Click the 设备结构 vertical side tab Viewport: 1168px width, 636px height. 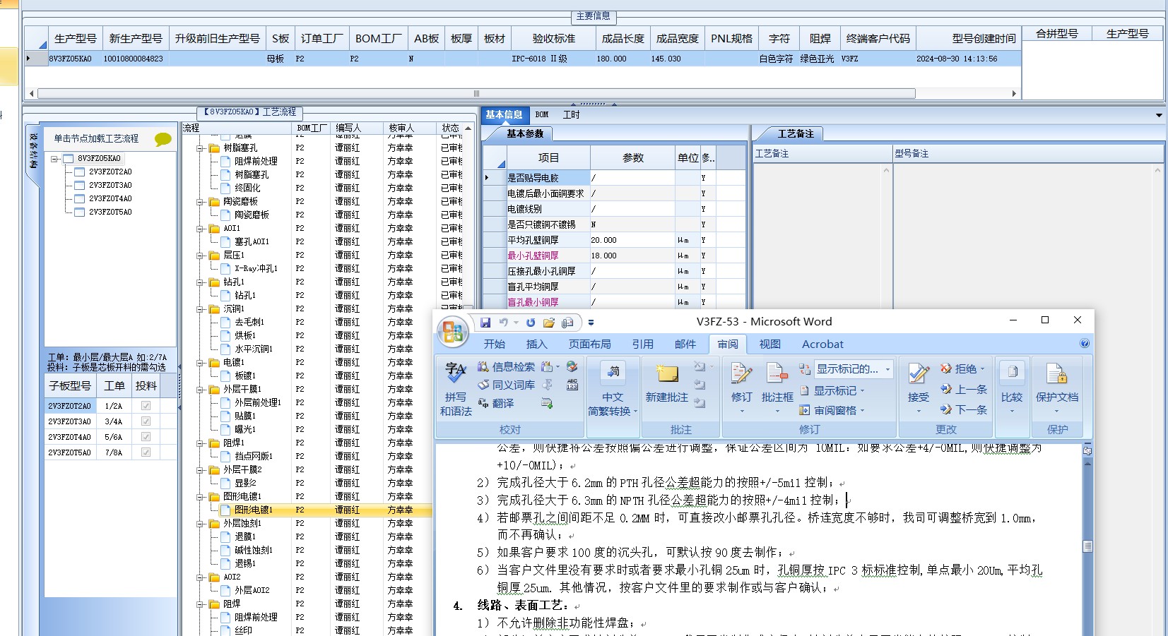point(33,152)
